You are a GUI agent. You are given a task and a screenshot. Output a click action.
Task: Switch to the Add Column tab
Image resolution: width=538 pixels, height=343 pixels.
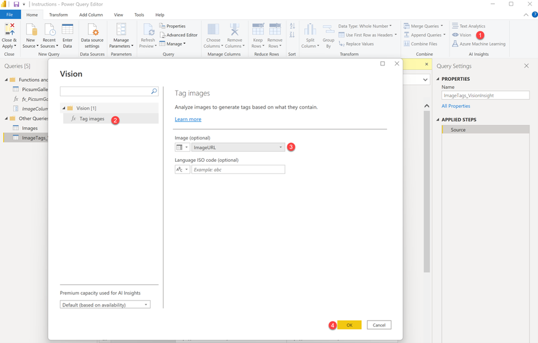click(91, 15)
